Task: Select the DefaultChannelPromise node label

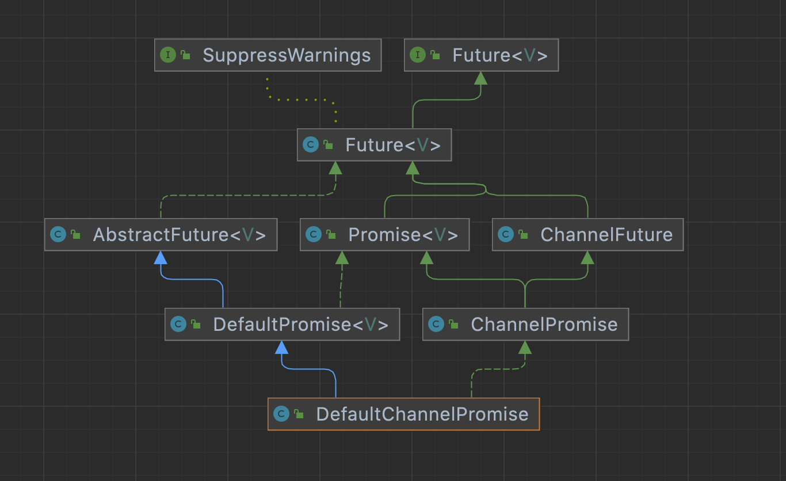Action: pyautogui.click(x=422, y=414)
